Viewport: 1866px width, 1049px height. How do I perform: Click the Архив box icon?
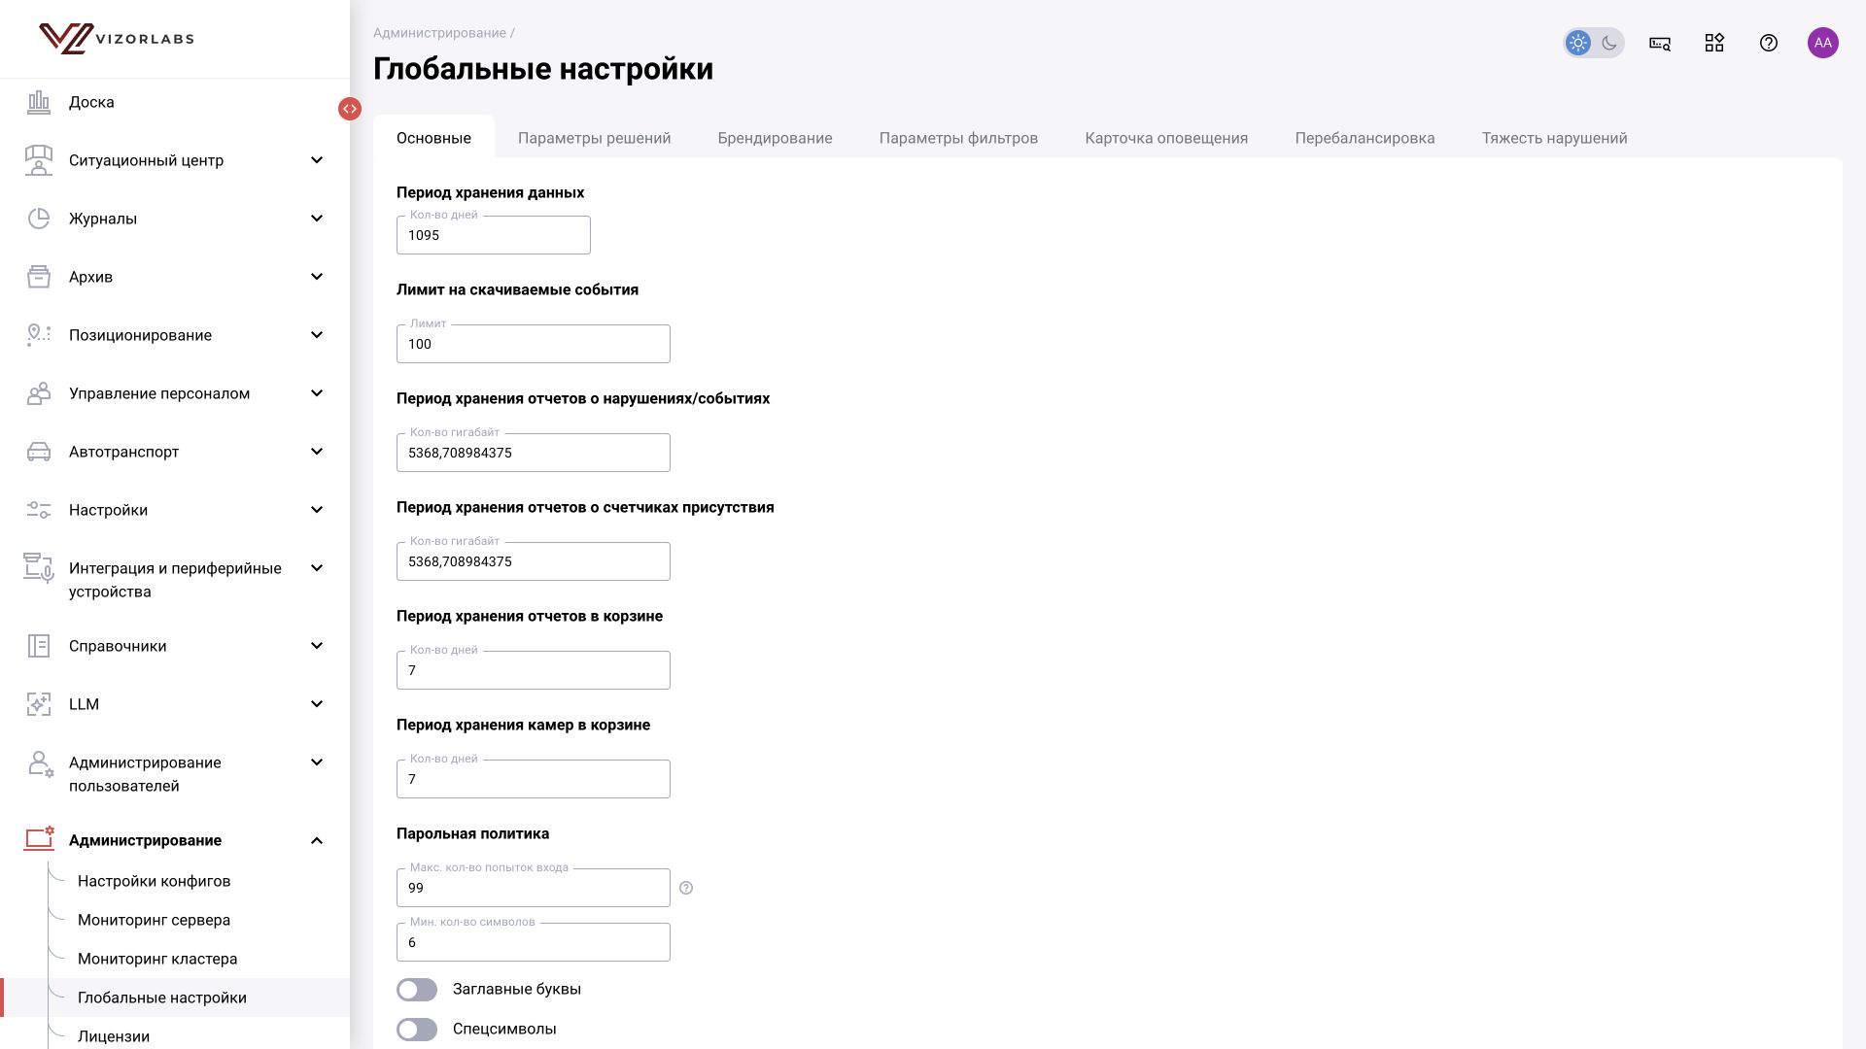point(39,277)
